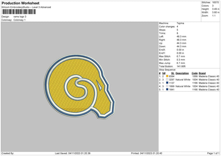Screen dimensions: 221x156
Task: Click the Code column header
Action: point(195,73)
